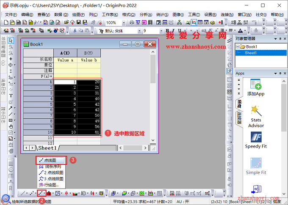Click the Line + Symbol plot icon
The height and width of the screenshot is (205, 288).
point(40,193)
